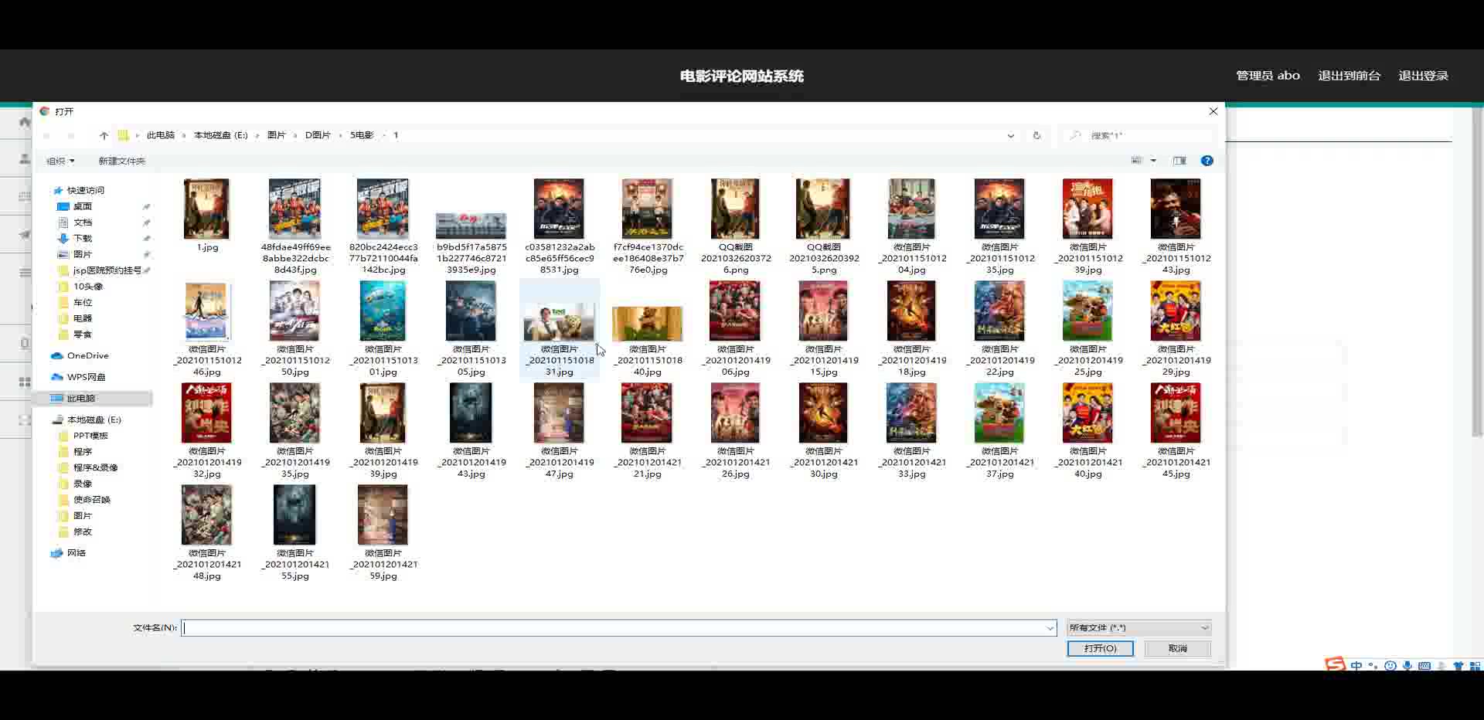
Task: Close the 打开 file dialog
Action: (x=1213, y=111)
